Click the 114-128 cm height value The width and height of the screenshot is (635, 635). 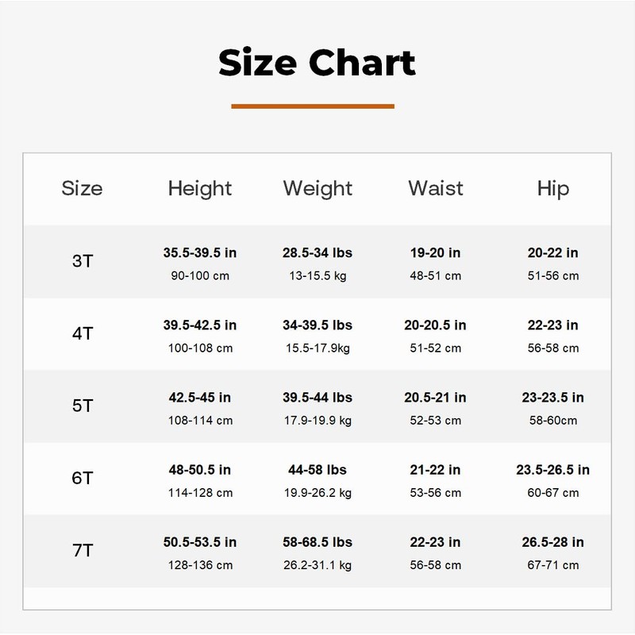point(200,493)
